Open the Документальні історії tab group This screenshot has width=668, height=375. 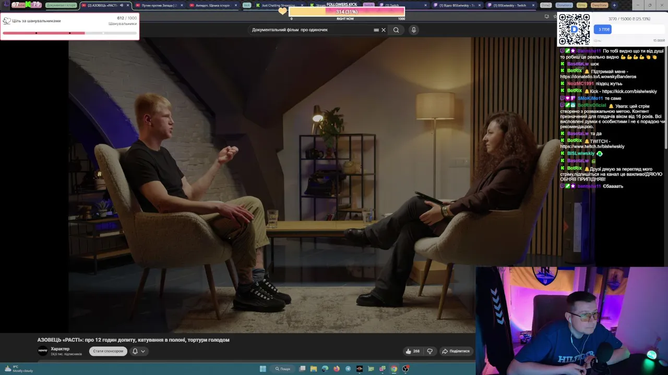point(61,5)
